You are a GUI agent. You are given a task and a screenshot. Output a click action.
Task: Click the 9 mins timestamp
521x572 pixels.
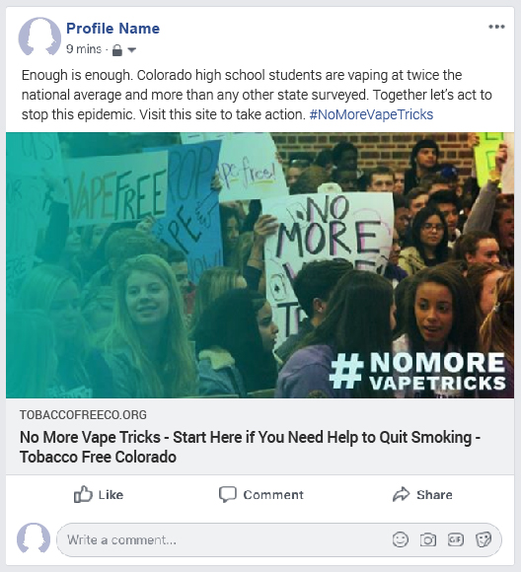pos(84,49)
